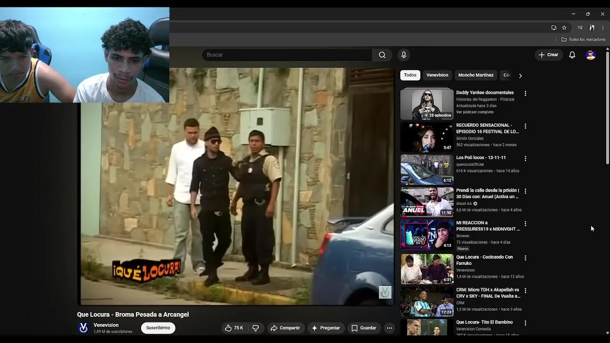
Task: Click the quelocuraOficial channel name
Action: click(x=469, y=164)
